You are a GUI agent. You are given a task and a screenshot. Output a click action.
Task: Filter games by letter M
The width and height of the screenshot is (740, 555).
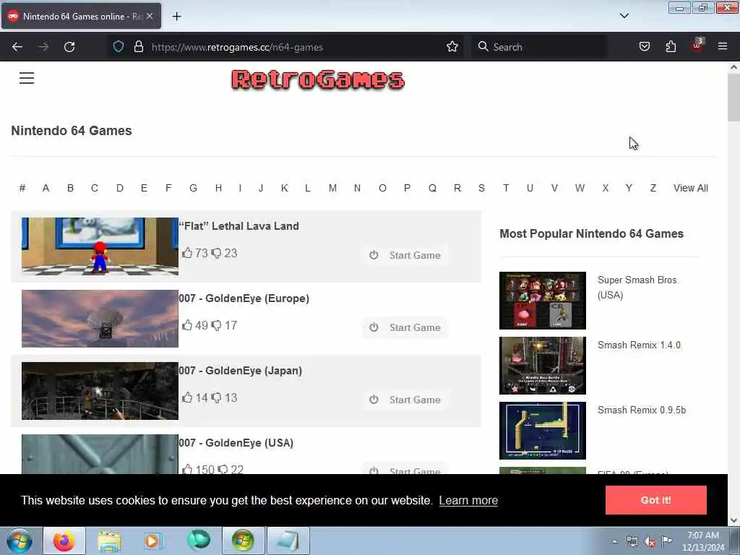pos(332,188)
